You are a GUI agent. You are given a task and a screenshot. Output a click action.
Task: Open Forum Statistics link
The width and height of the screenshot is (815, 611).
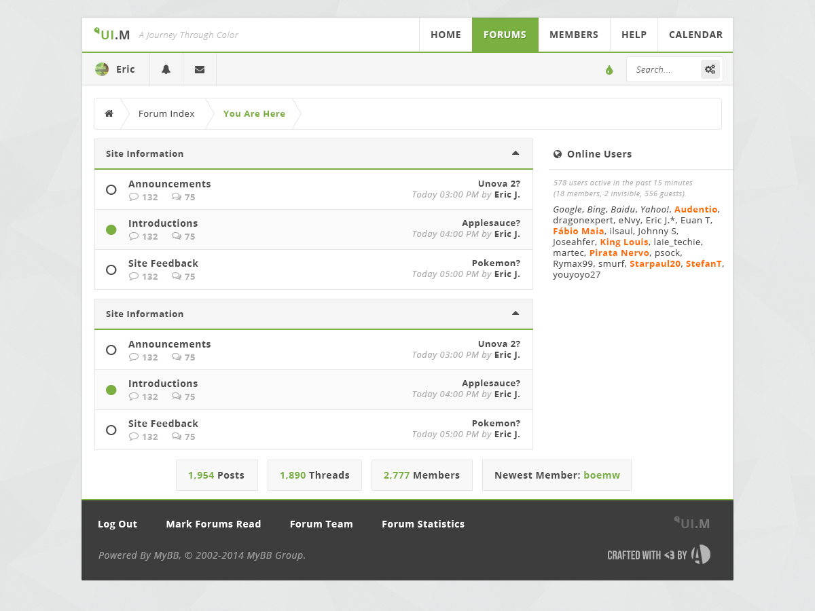[423, 524]
